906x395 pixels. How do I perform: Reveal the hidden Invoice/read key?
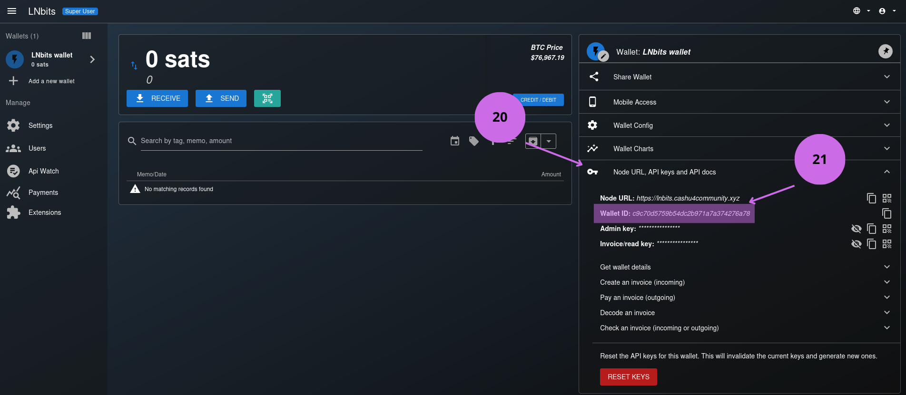pyautogui.click(x=856, y=244)
